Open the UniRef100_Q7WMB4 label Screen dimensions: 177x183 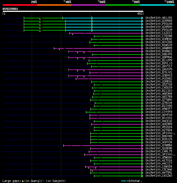coord(159,145)
